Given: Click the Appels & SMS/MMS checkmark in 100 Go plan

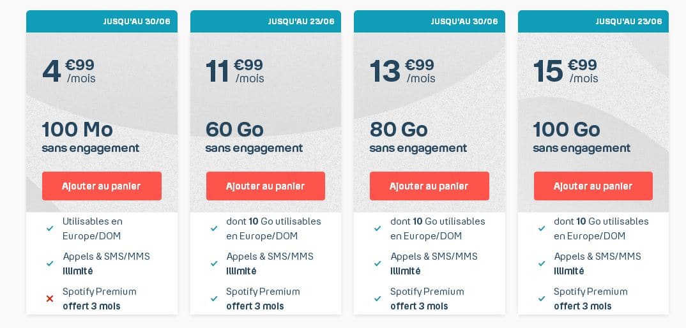Looking at the screenshot, I should click(x=542, y=264).
